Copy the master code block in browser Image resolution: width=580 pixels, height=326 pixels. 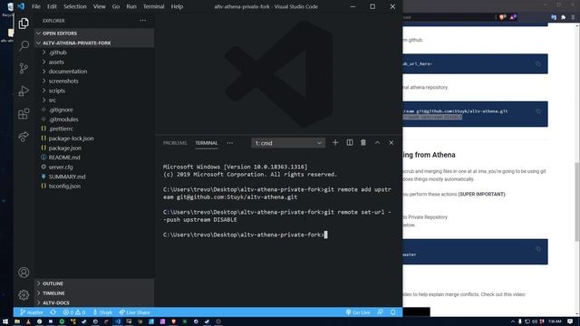pos(537,249)
